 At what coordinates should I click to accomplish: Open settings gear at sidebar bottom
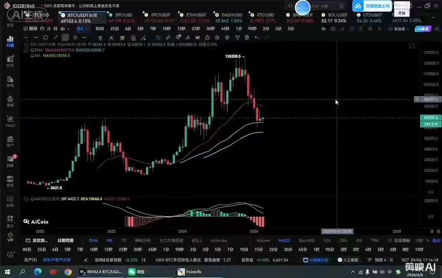point(10,254)
